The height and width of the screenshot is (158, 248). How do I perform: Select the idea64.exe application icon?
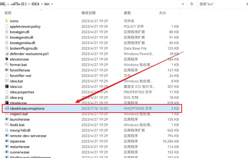point(7,103)
